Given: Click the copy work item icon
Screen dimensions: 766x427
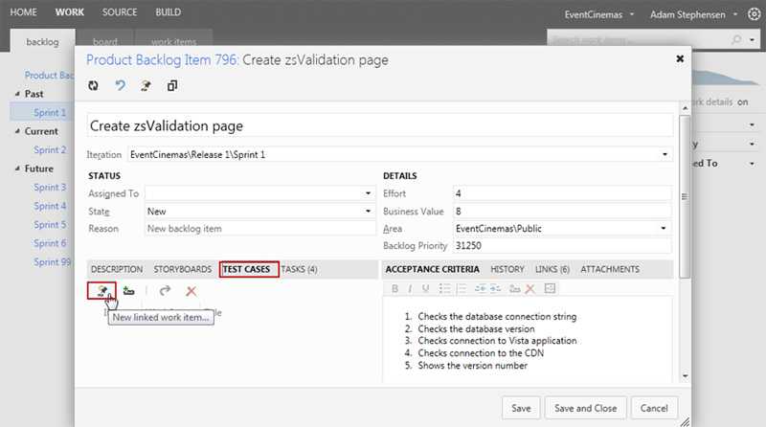Looking at the screenshot, I should (172, 85).
